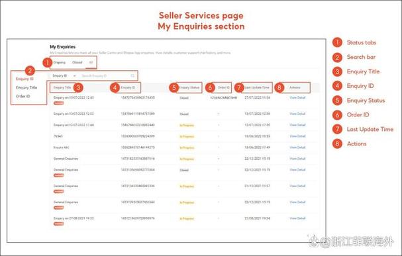The width and height of the screenshot is (402, 256).
Task: Click the Last Update Time column header
Action: click(257, 87)
